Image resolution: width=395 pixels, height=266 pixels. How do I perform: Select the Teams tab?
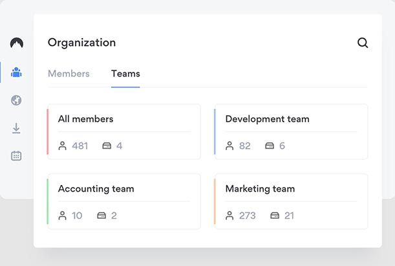pos(125,74)
